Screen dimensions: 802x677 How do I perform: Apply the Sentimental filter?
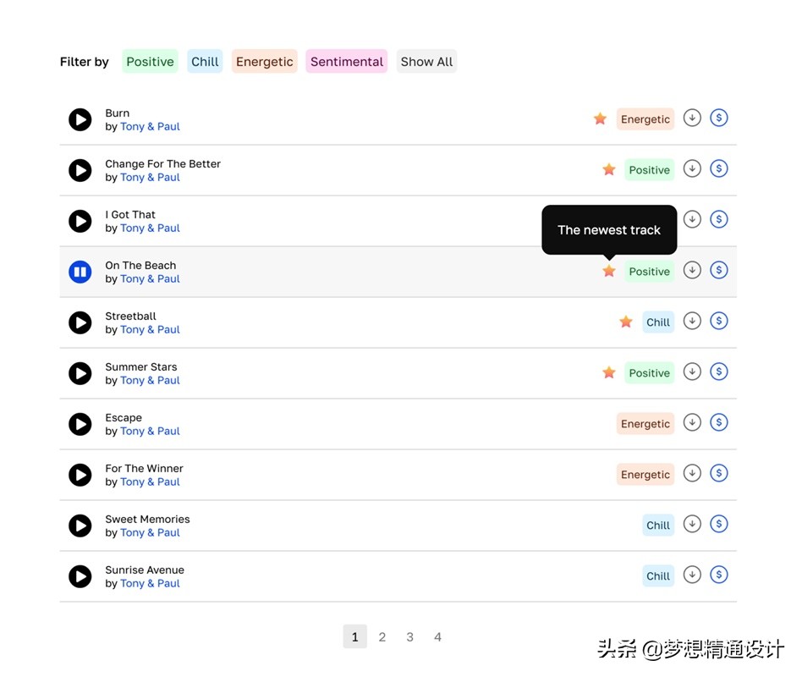[x=346, y=61]
